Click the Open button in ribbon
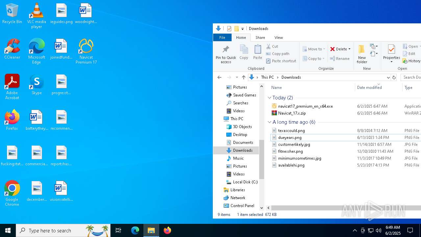 tap(411, 46)
